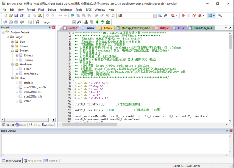The height and width of the screenshot is (168, 234).
Task: Save all files icon
Action: click(22, 16)
